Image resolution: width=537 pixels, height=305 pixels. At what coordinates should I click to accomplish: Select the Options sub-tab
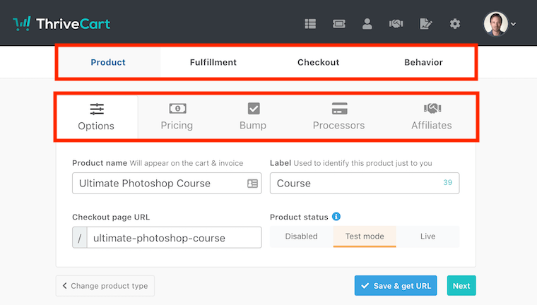(97, 117)
